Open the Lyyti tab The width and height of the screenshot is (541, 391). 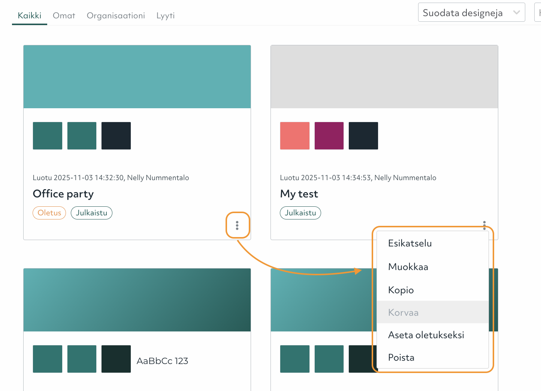click(x=165, y=16)
